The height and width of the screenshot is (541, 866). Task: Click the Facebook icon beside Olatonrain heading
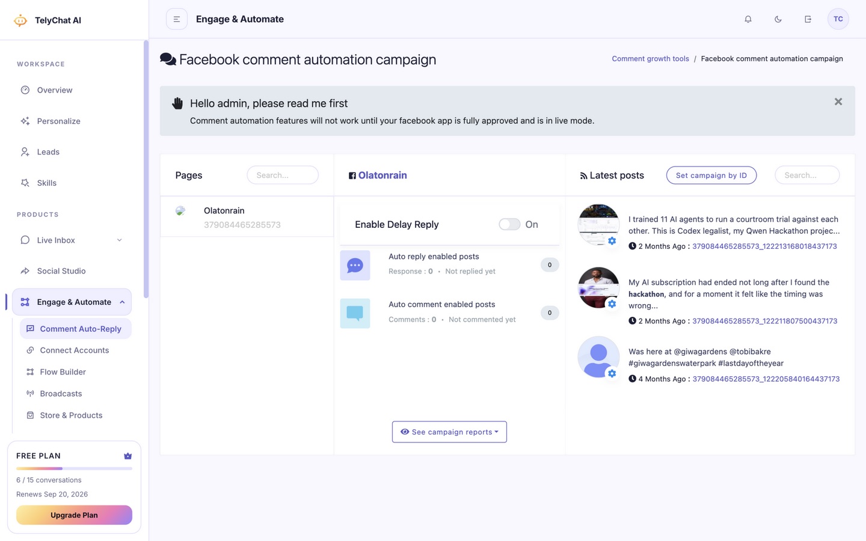(x=352, y=176)
